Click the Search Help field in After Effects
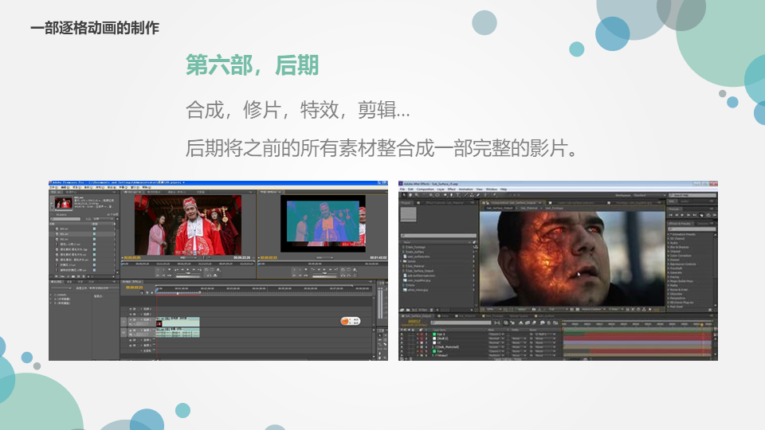 pos(692,195)
